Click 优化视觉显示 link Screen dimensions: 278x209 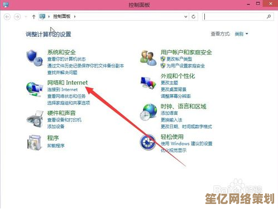tap(174, 150)
